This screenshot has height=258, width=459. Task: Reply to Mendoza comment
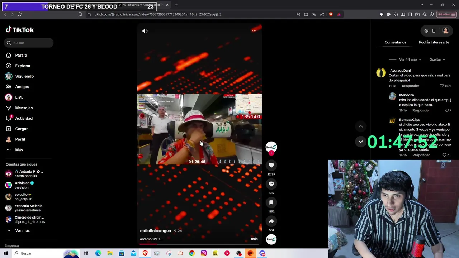421,110
